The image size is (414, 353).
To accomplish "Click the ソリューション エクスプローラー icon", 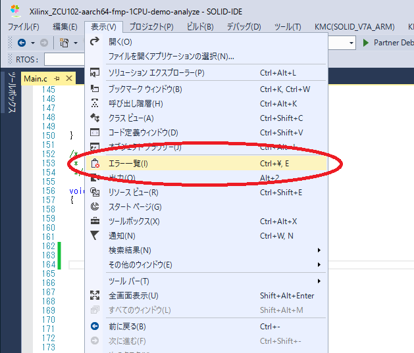I will [95, 73].
